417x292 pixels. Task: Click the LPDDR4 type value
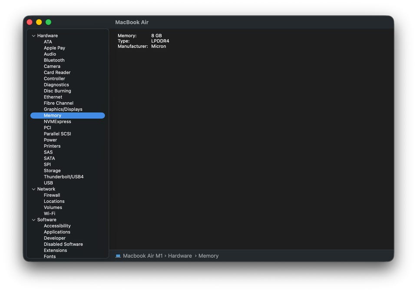pyautogui.click(x=160, y=41)
